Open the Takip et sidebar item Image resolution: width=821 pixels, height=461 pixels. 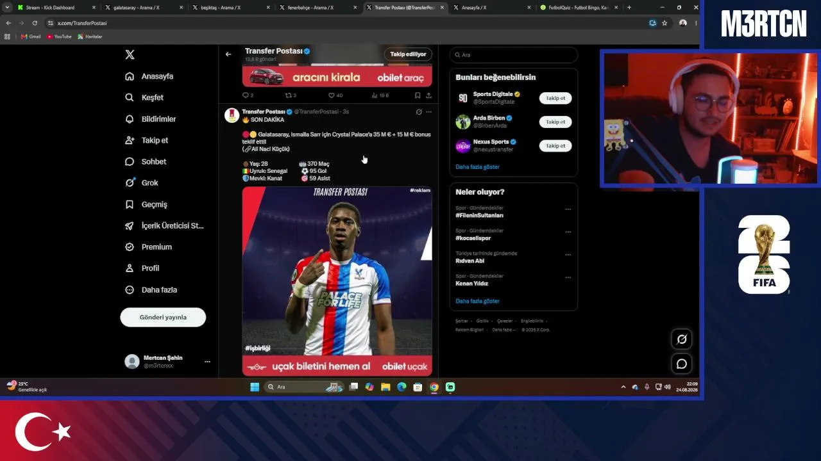pos(146,140)
